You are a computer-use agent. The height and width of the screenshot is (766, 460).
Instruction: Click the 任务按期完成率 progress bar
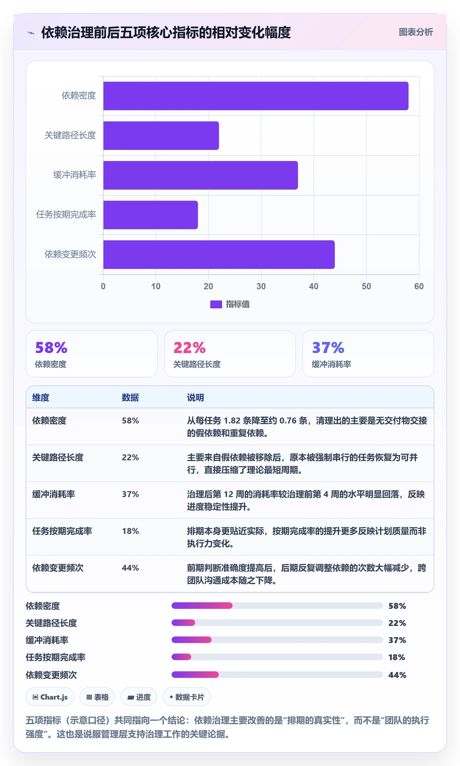[277, 657]
